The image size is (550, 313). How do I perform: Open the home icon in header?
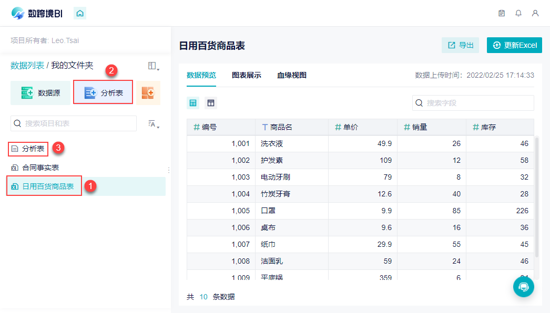point(80,13)
